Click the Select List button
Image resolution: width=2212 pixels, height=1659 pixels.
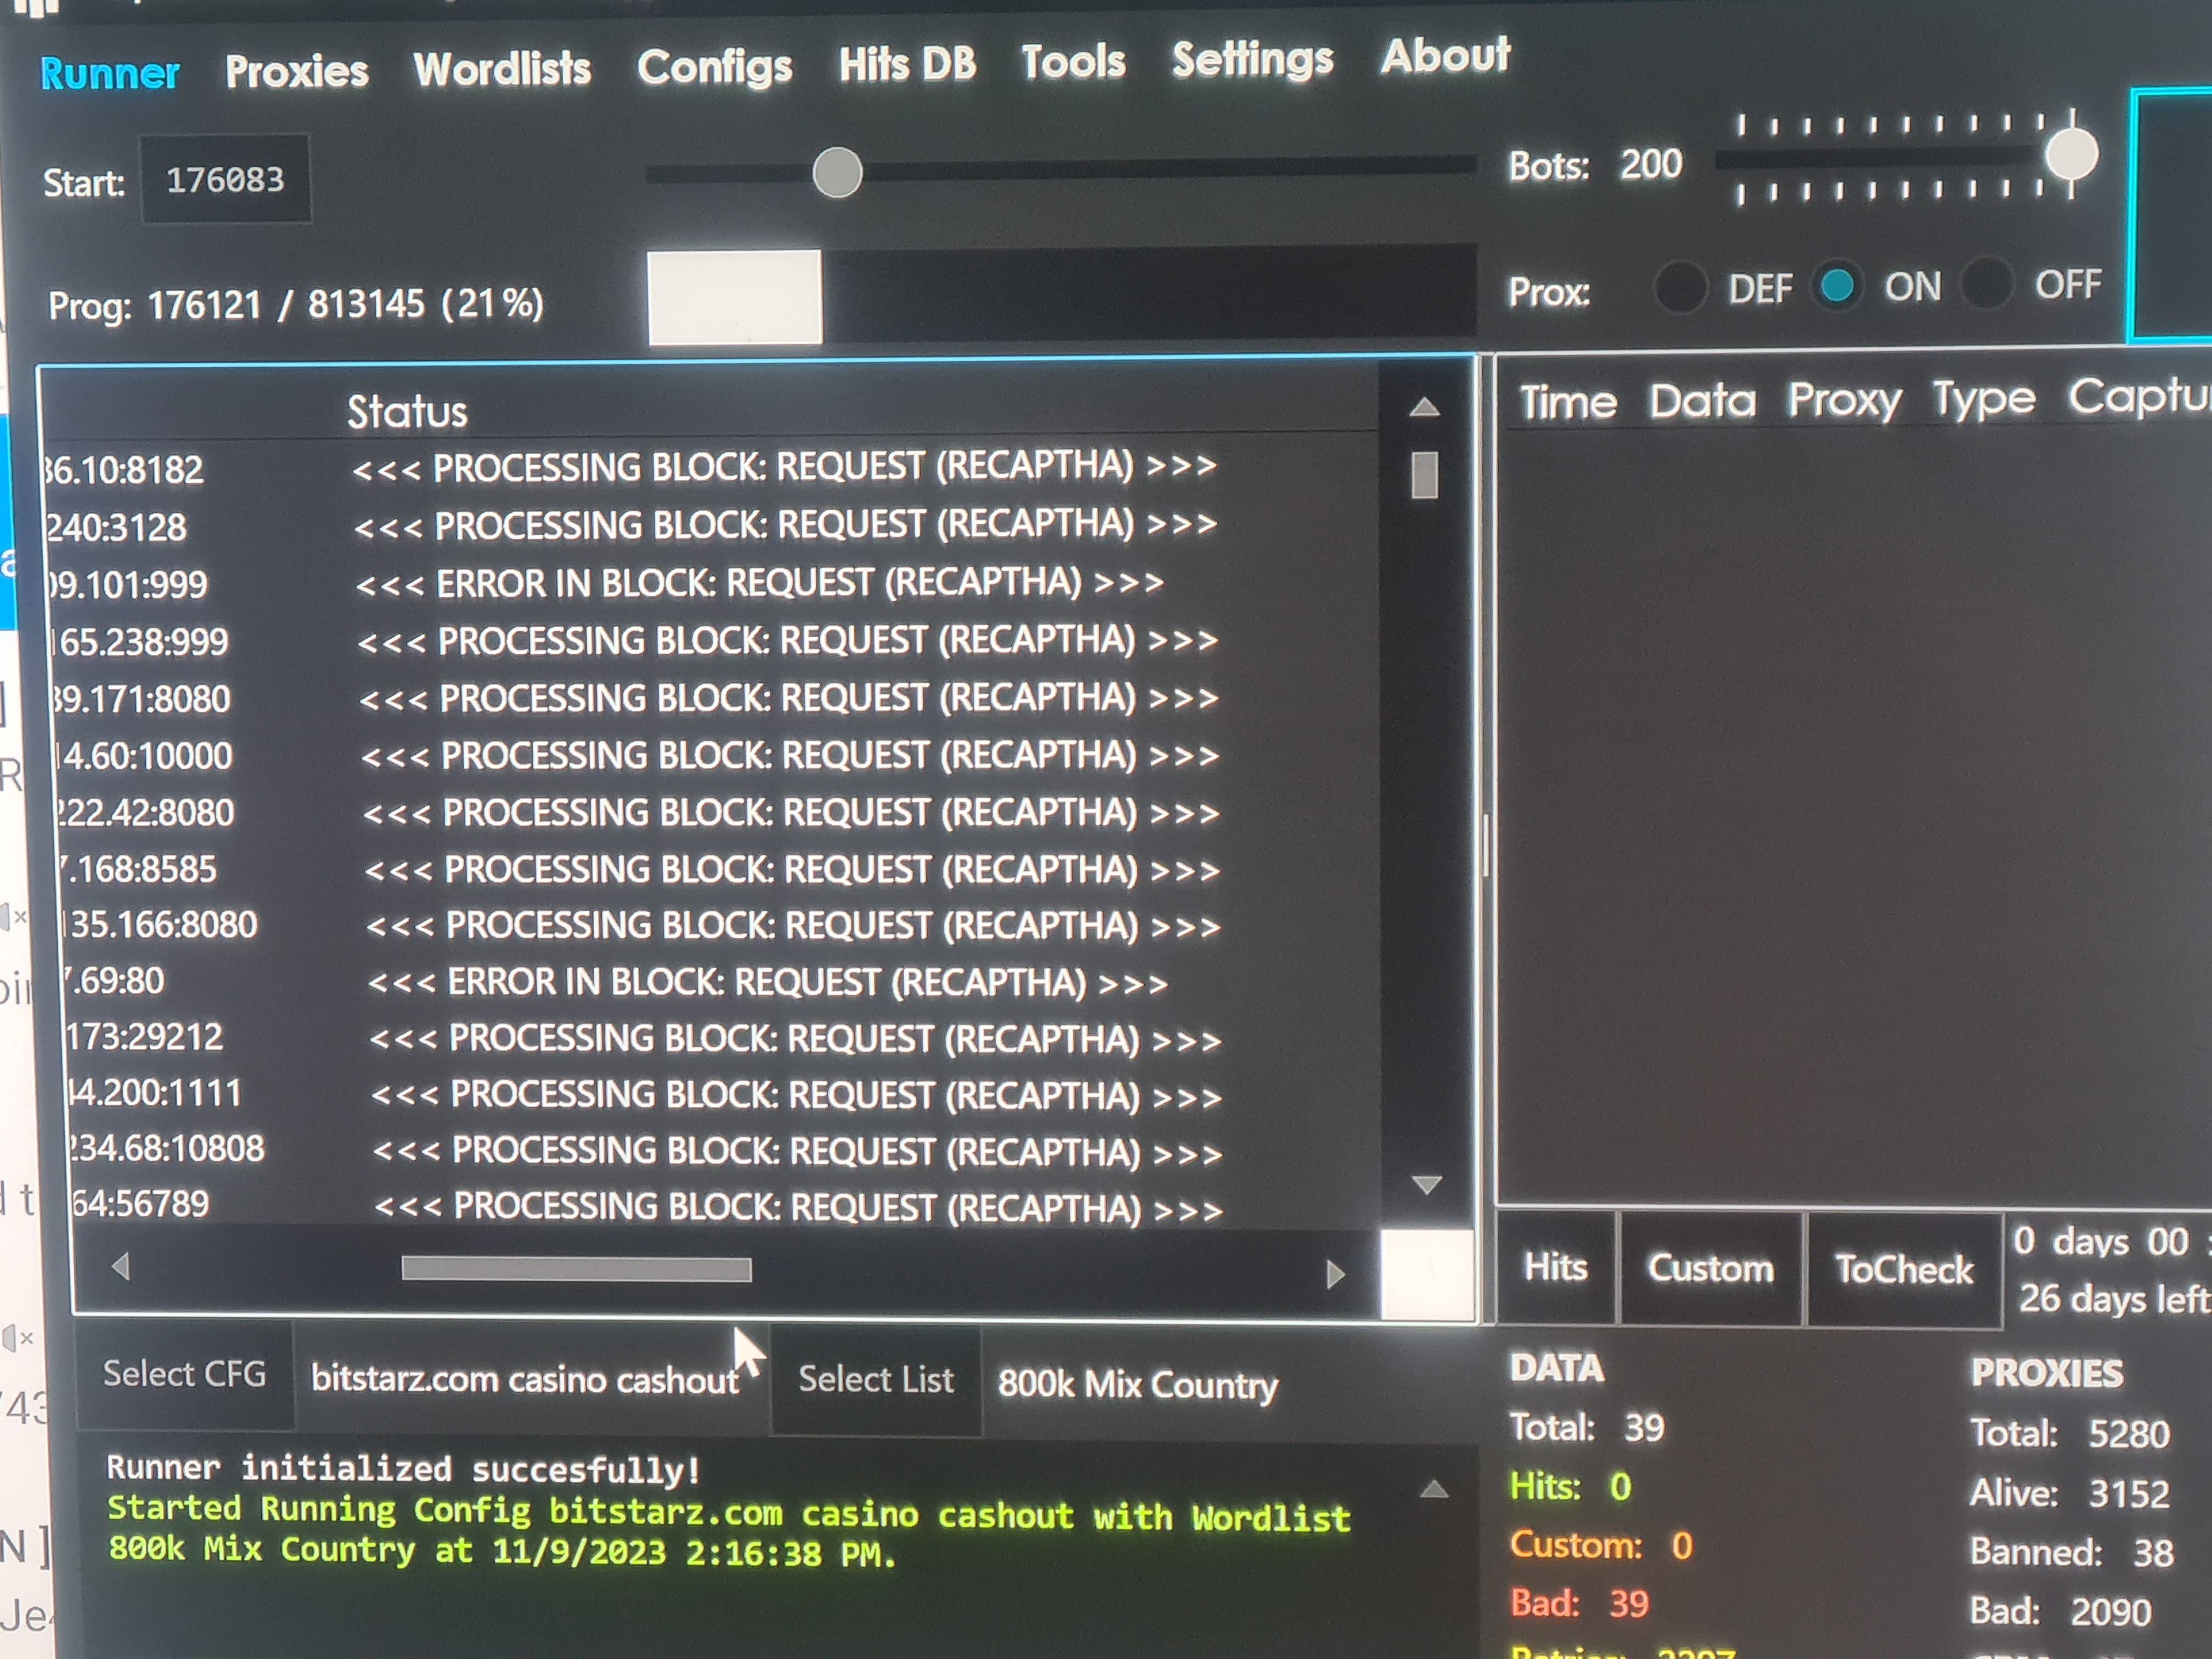point(876,1380)
